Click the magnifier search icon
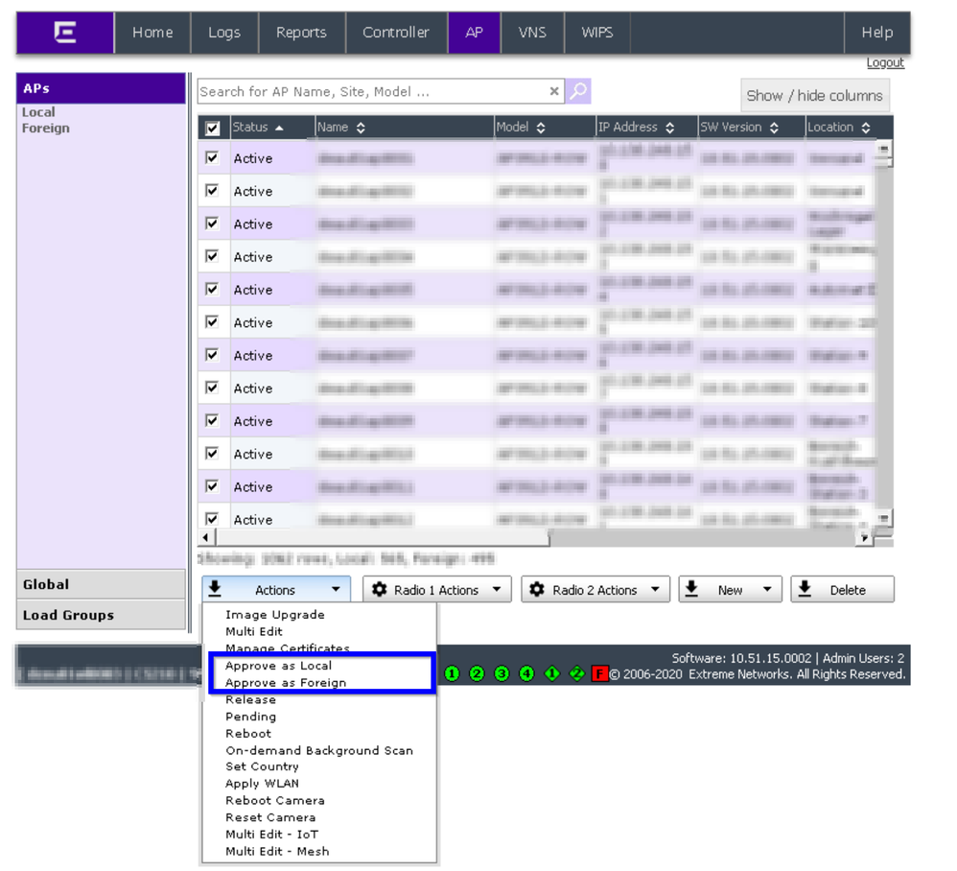 578,91
